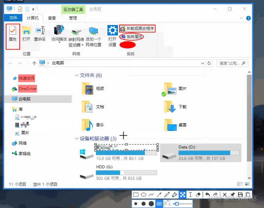Select the ellipse shape tool
This screenshot has height=208, width=264.
click(x=143, y=195)
